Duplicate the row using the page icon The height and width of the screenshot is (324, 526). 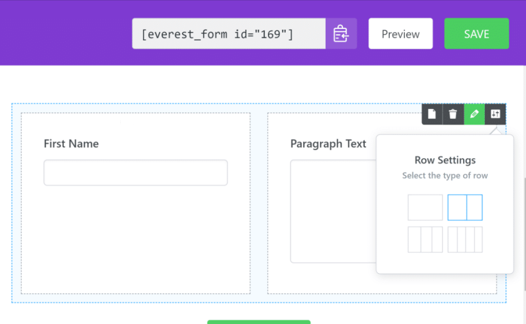pyautogui.click(x=432, y=114)
